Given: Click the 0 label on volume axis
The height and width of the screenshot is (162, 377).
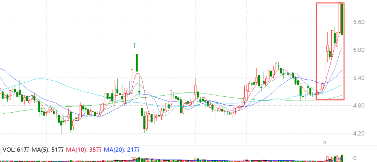Looking at the screenshot, I should tap(355, 158).
